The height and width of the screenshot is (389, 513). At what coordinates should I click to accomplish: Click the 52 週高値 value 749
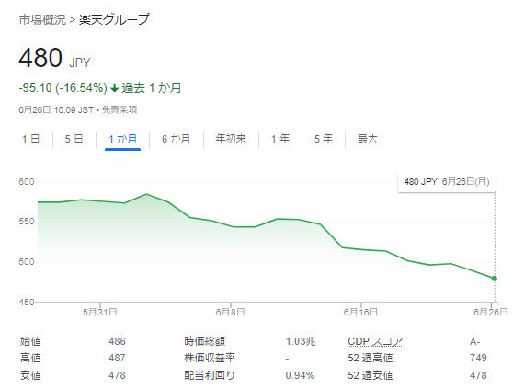[x=478, y=358]
